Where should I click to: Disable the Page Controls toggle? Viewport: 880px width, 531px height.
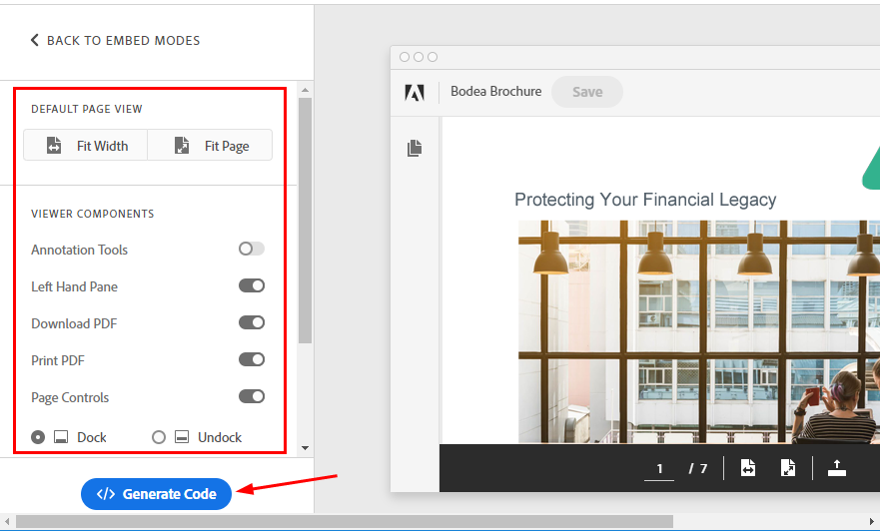tap(252, 396)
